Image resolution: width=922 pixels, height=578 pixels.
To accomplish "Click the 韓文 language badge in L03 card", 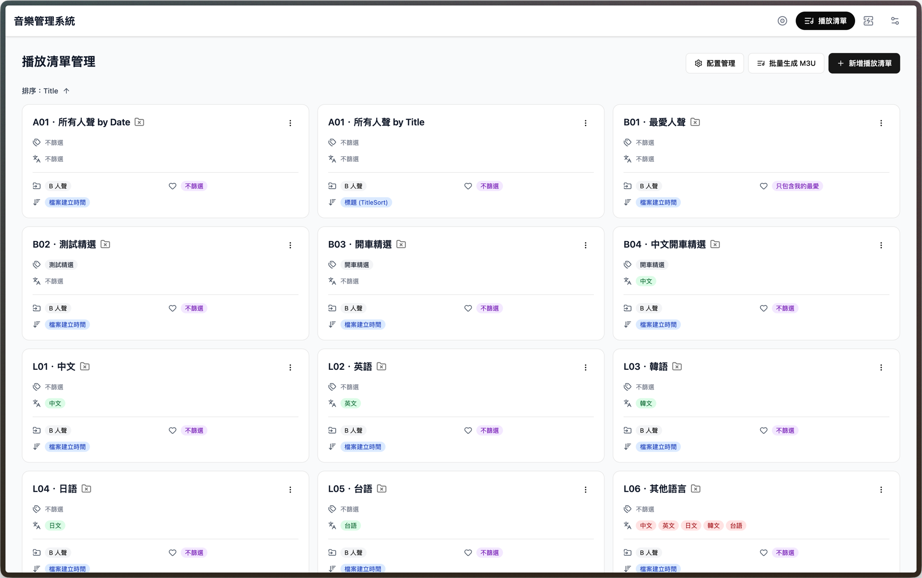I will [646, 403].
